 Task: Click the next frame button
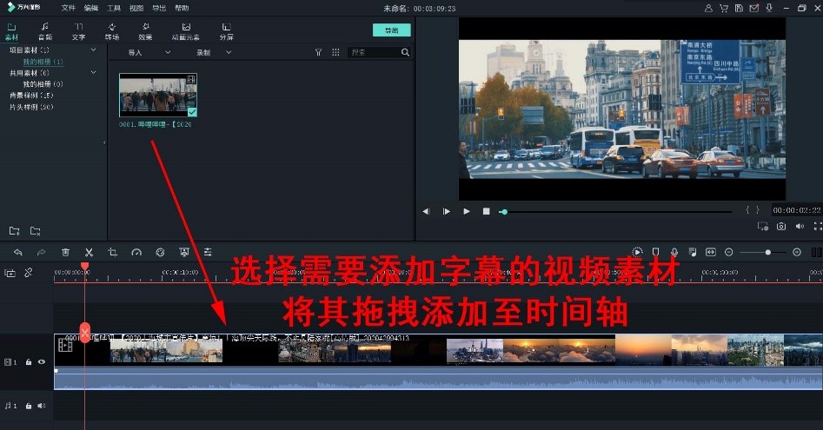click(x=446, y=211)
